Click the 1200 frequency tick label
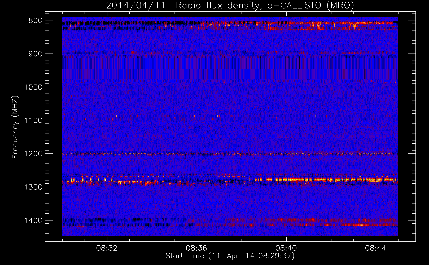Screen dimensions: 429x265 [x=33, y=154]
